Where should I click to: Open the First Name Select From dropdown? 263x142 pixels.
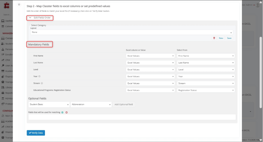coord(206,56)
